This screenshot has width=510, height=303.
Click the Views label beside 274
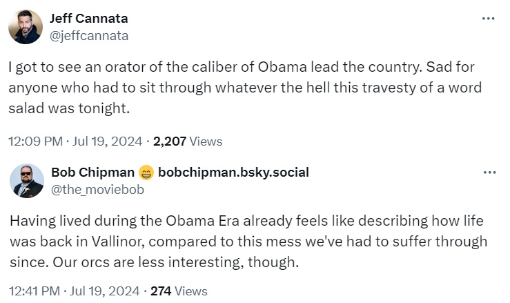pos(190,291)
